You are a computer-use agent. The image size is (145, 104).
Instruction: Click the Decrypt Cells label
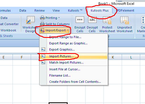pyautogui.click(x=92, y=29)
